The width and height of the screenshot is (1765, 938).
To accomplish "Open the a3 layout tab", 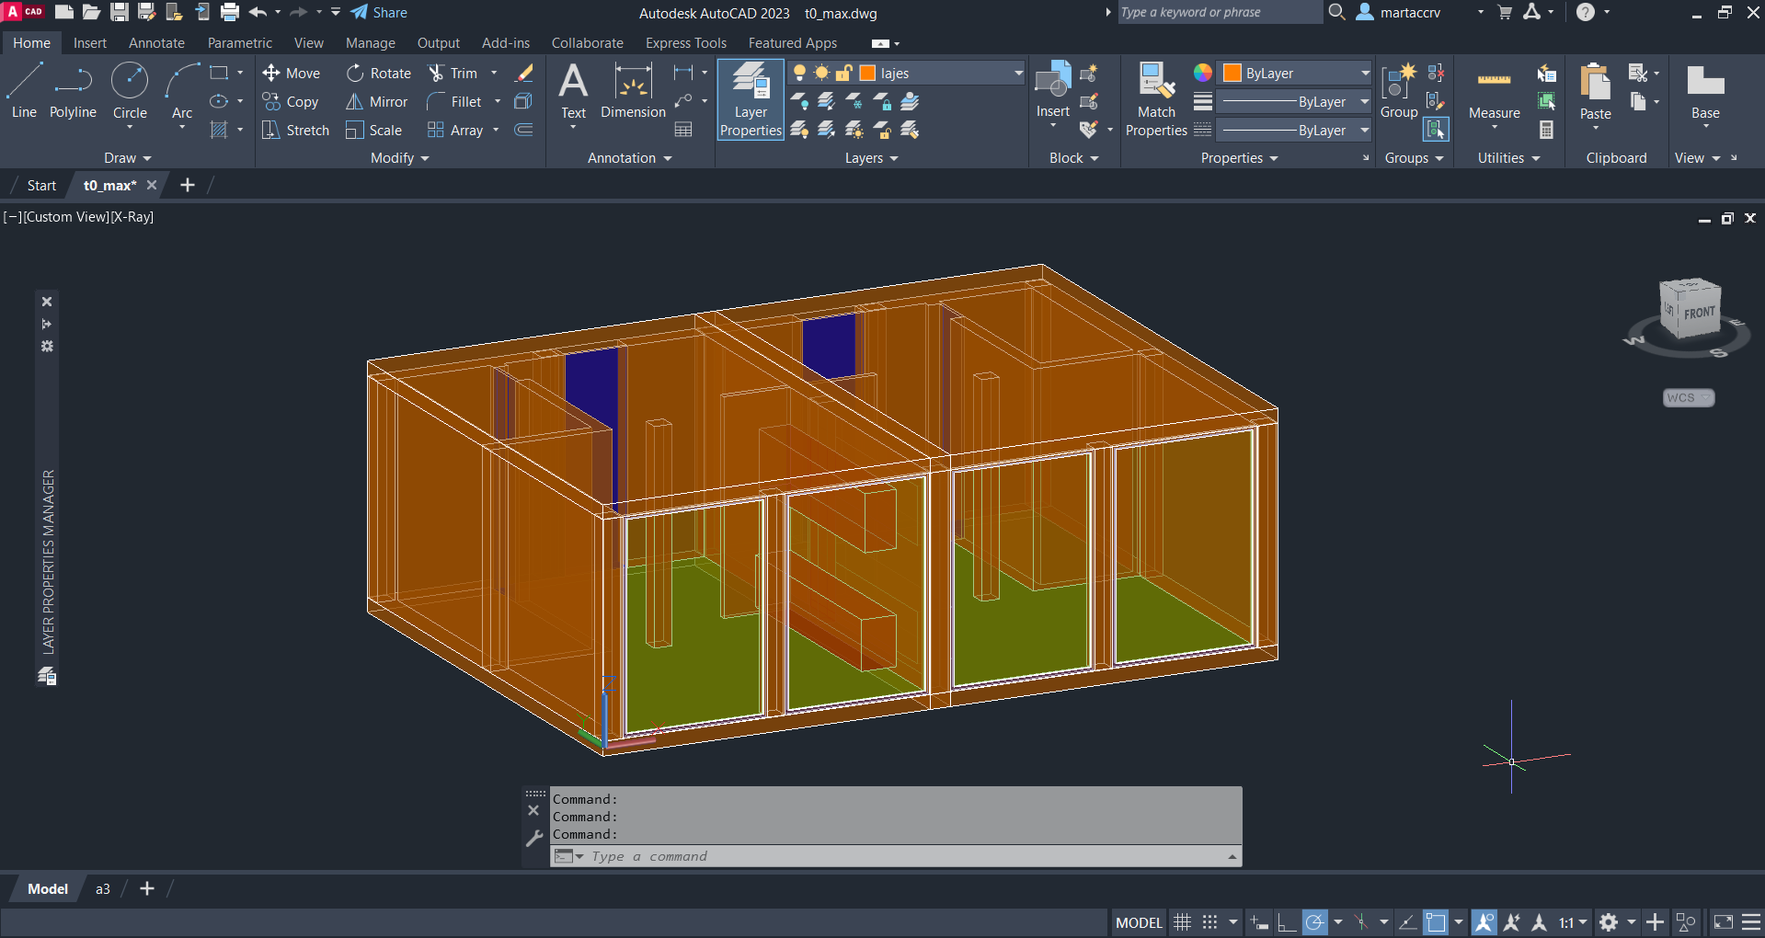I will point(103,889).
